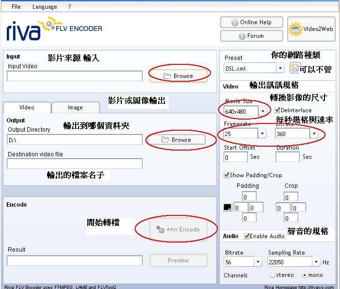Expand the Preset DSL.xml dropdown
Image resolution: width=340 pixels, height=289 pixels.
point(280,68)
